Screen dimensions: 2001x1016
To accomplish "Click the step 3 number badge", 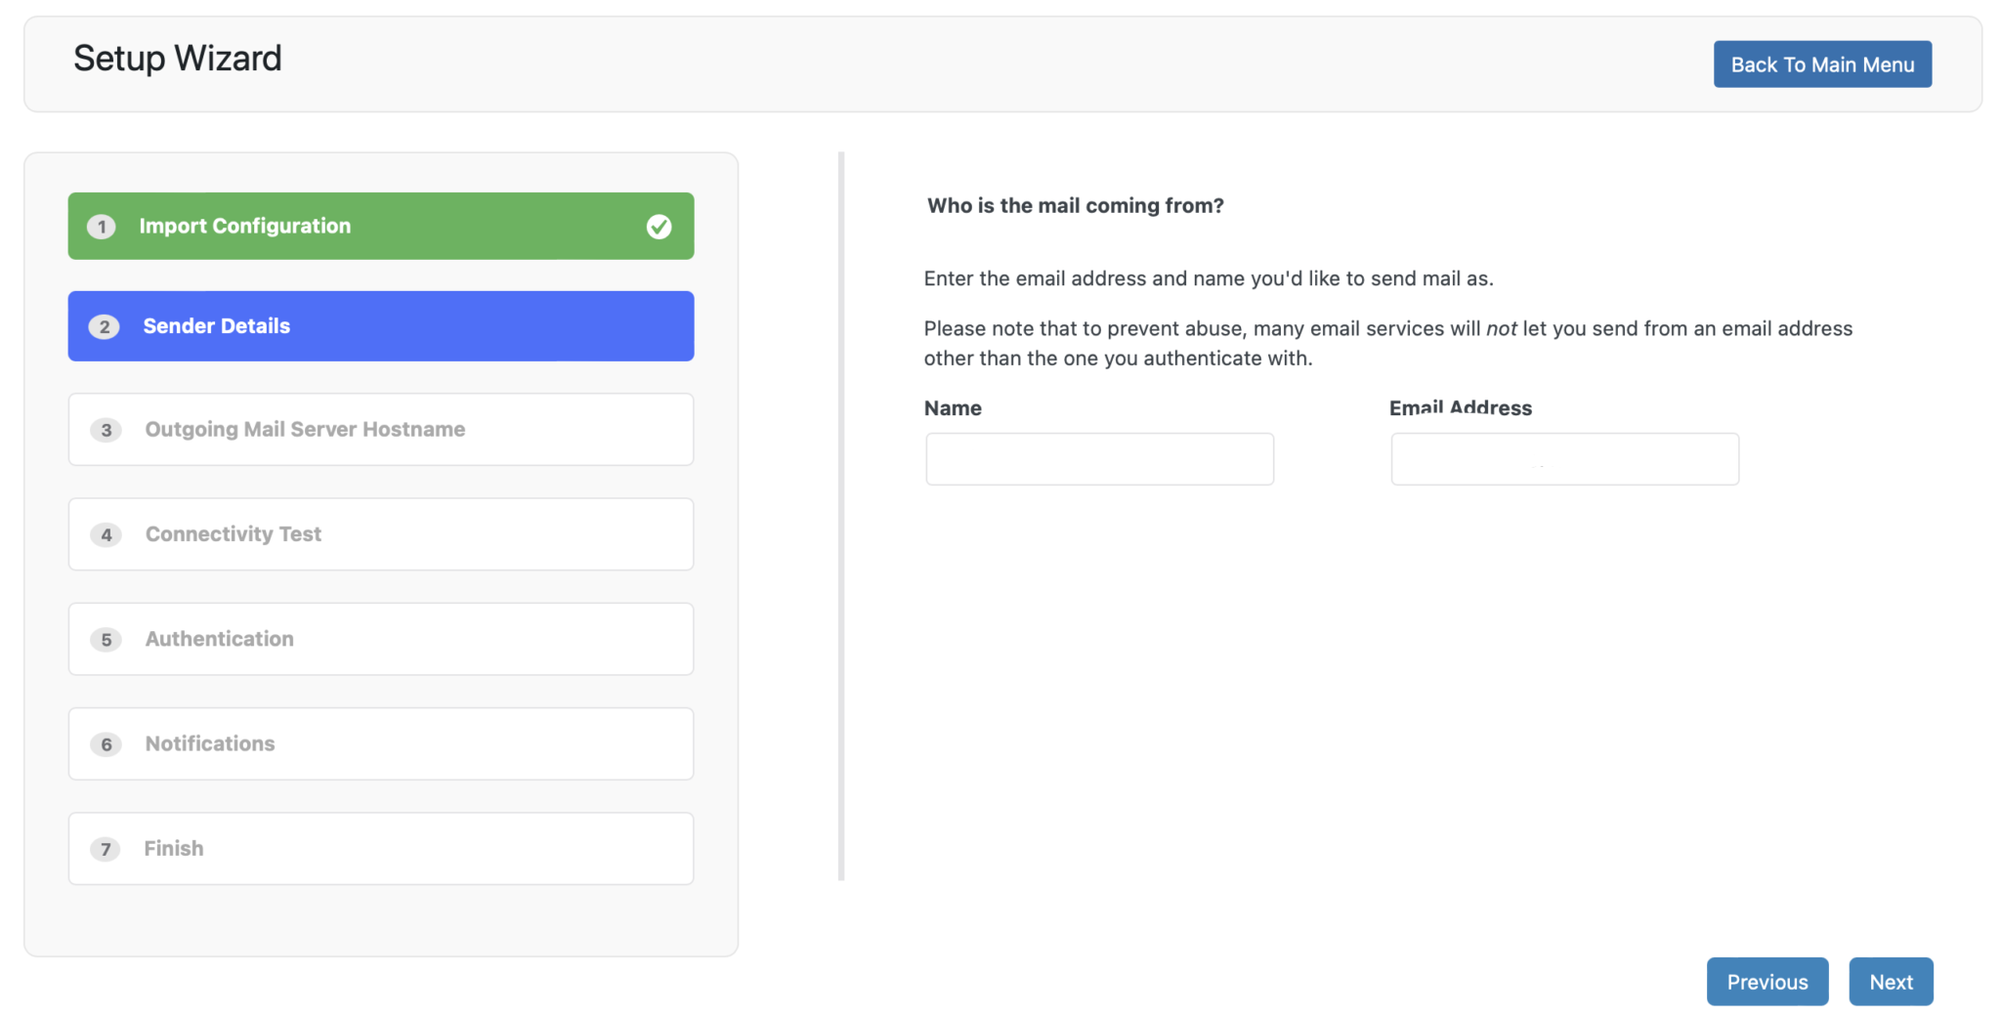I will pos(106,430).
